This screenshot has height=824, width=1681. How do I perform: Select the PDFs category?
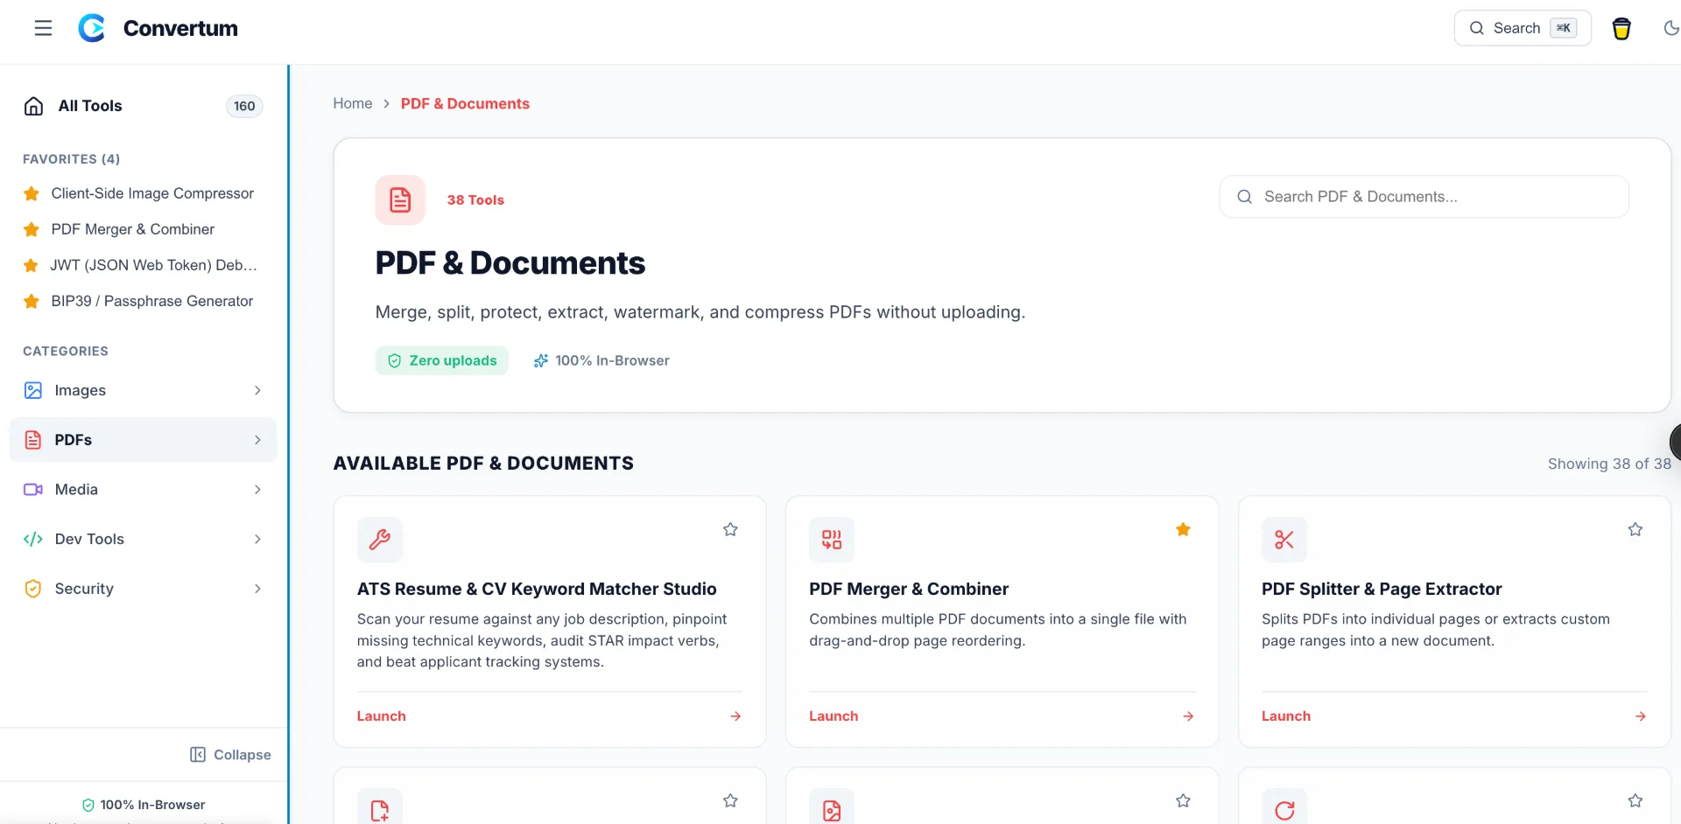pos(143,440)
